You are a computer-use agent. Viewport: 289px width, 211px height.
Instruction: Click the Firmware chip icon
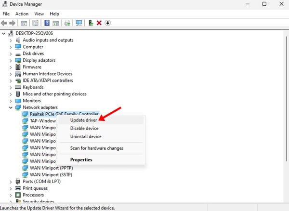click(x=18, y=67)
